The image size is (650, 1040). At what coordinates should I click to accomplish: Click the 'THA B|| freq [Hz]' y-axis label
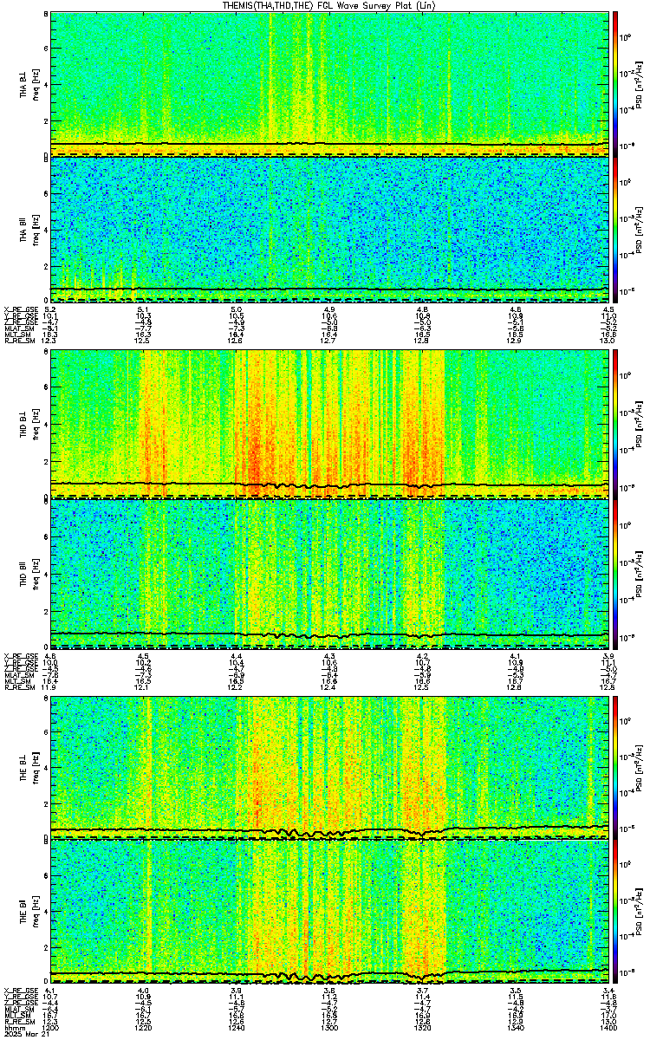29,230
